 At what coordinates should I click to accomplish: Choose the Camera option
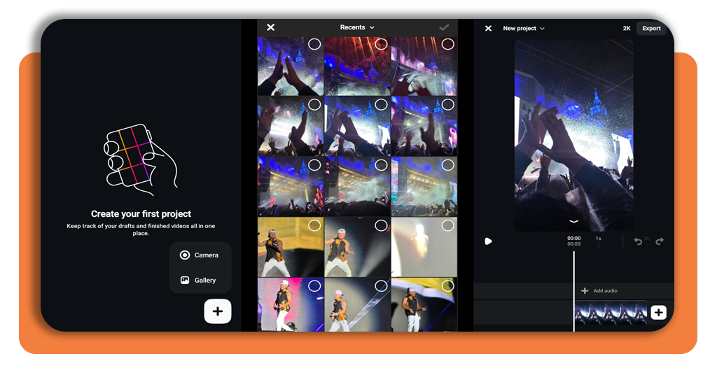(x=200, y=255)
